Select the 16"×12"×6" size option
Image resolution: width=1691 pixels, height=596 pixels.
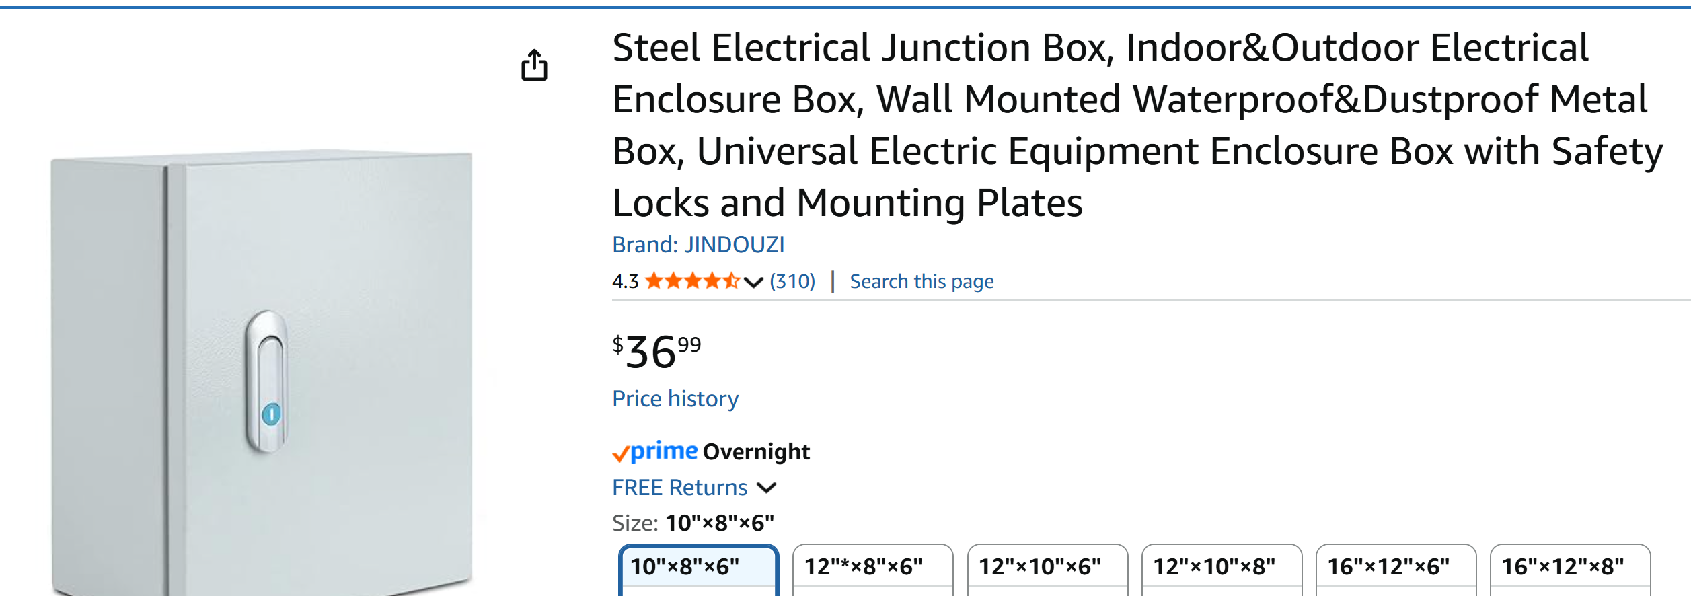tap(1396, 567)
